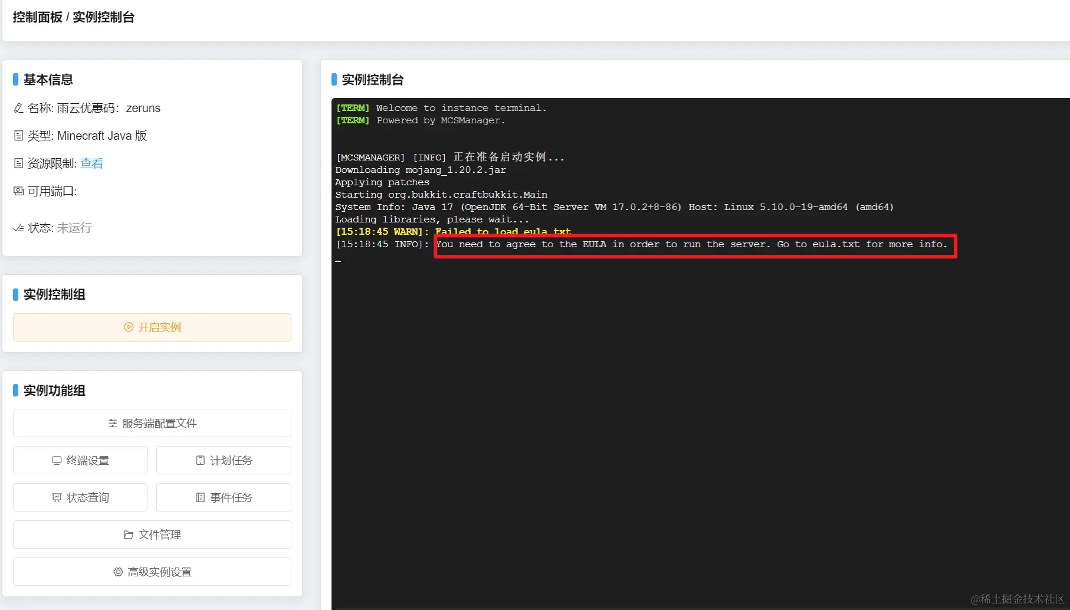Click the 'Powered by MCSManager.' terminal line
1070x610 pixels.
(421, 120)
